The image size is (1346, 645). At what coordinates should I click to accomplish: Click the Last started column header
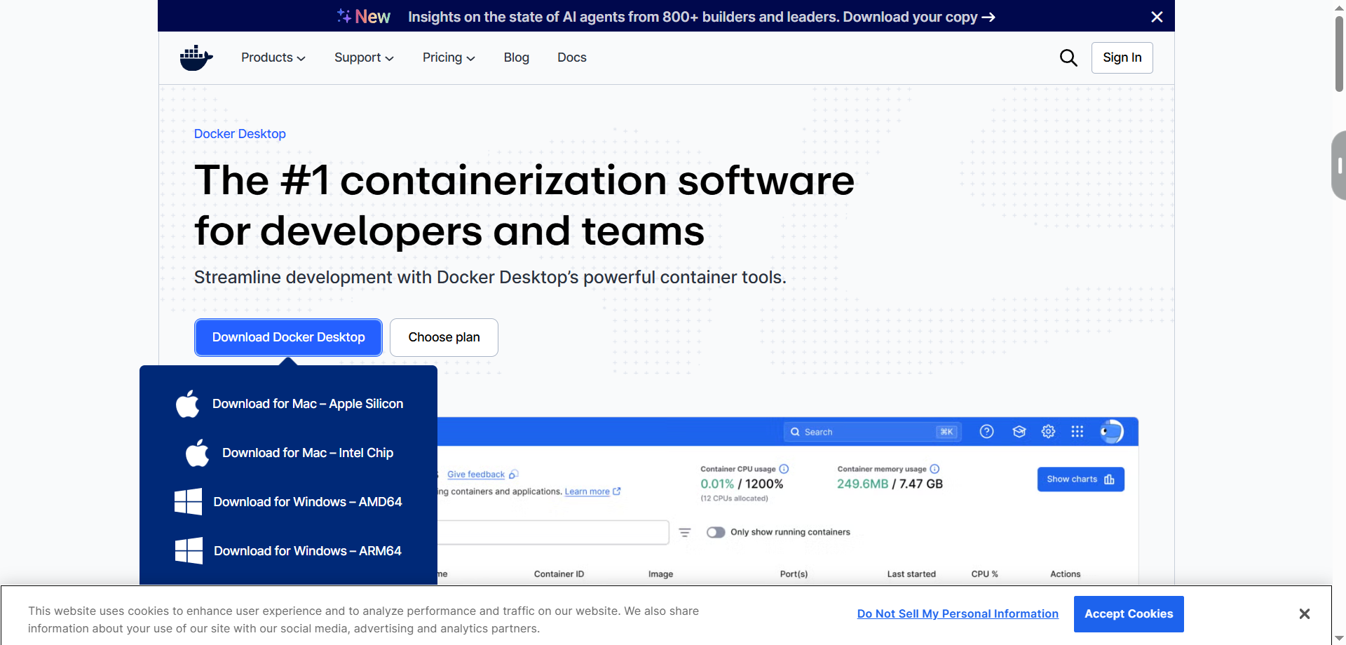(911, 574)
